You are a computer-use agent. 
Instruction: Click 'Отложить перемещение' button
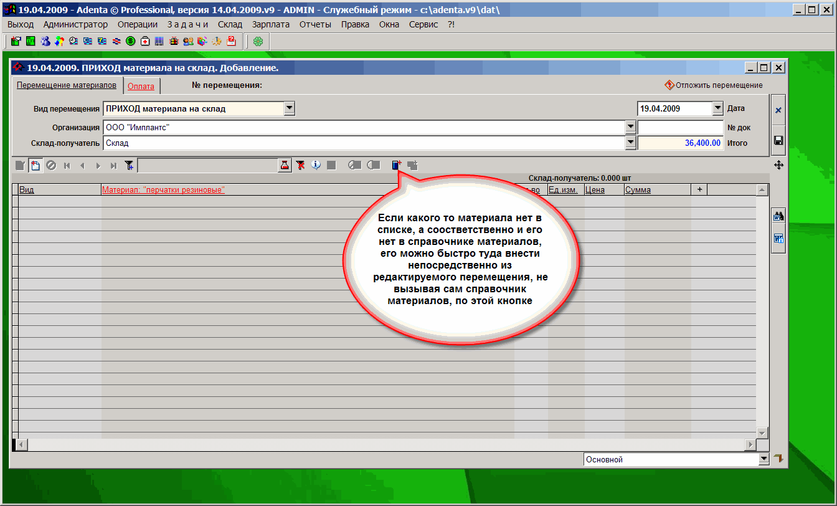click(714, 85)
